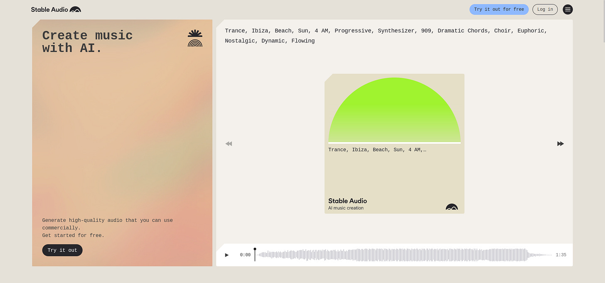Go back to the previous track

click(229, 144)
